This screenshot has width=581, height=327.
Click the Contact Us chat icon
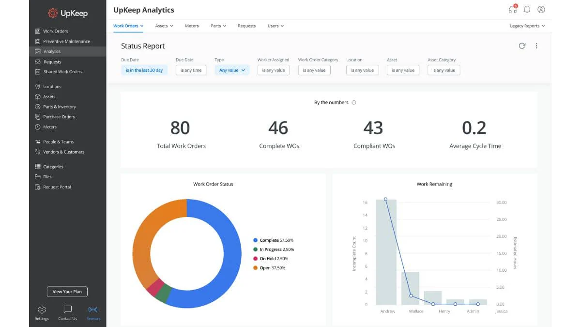click(68, 310)
